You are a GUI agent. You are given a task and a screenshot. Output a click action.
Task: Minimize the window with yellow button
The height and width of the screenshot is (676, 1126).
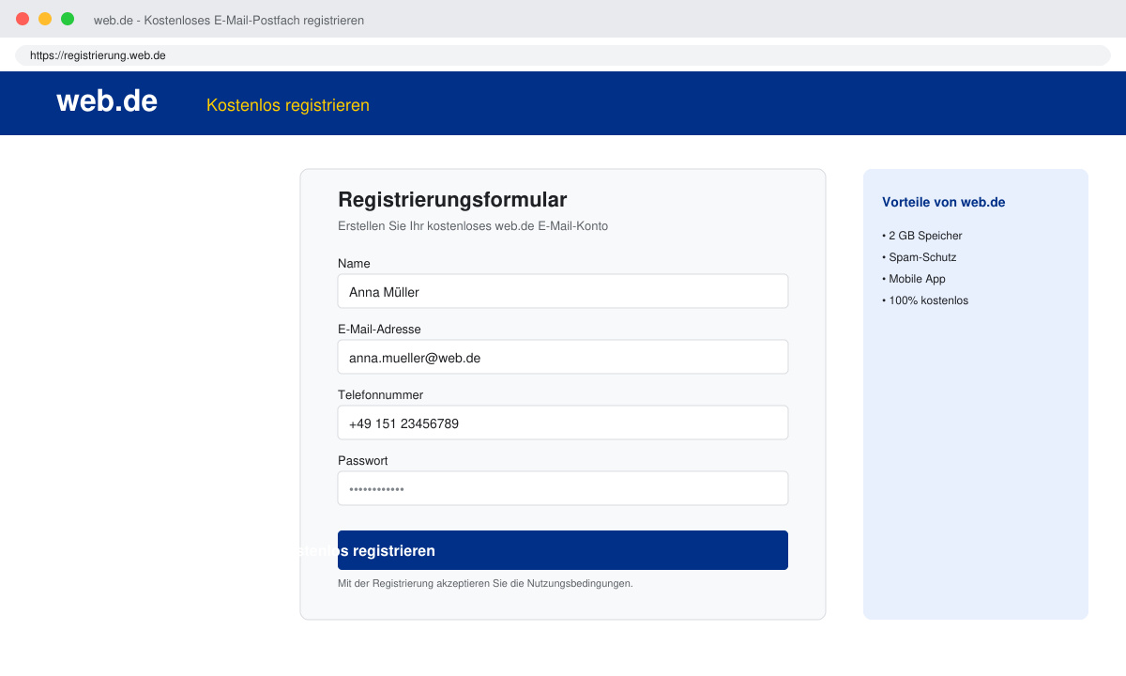point(45,19)
